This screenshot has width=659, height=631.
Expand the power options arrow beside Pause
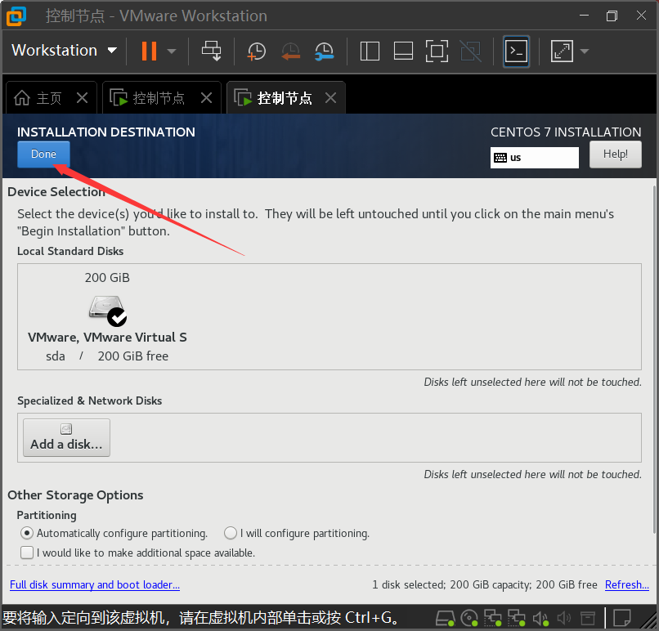tap(172, 51)
